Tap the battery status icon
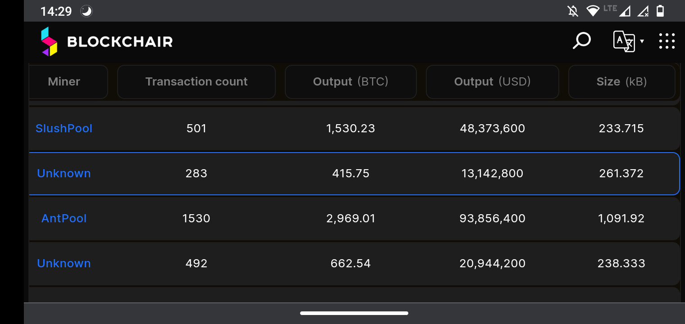The width and height of the screenshot is (685, 324). coord(660,11)
